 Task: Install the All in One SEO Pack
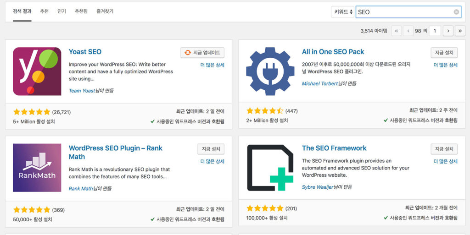(444, 53)
